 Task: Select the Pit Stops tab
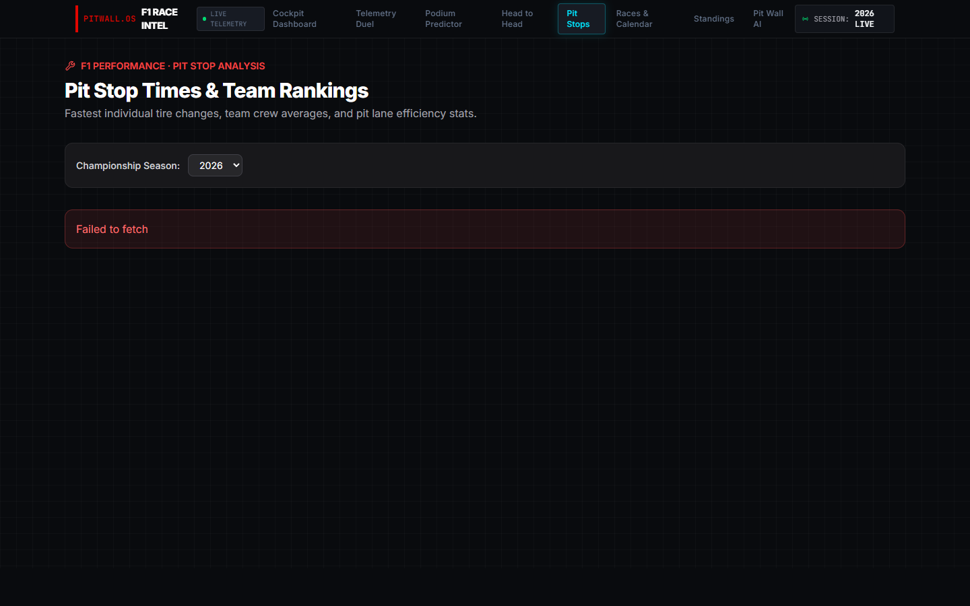click(x=581, y=19)
